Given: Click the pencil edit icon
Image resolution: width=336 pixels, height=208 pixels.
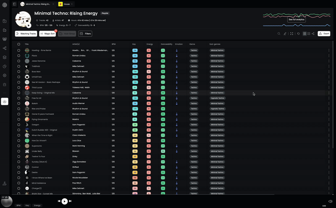Looking at the screenshot, I should [x=285, y=34].
